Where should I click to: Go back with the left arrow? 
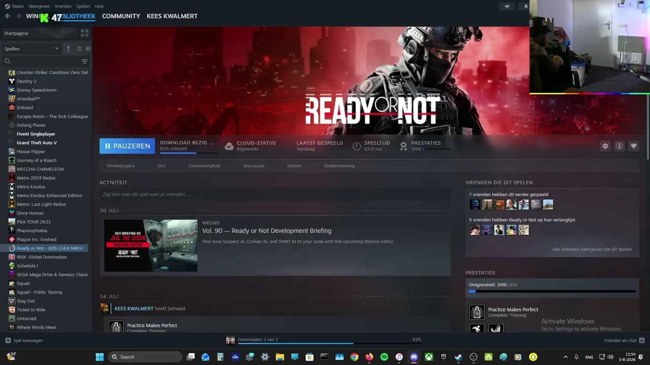click(8, 16)
